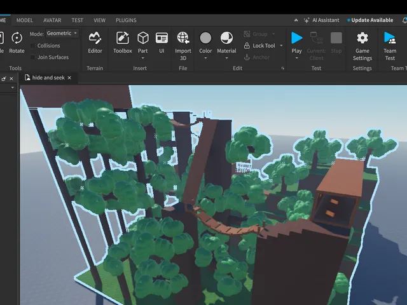Open the Edit section options launcher
This screenshot has width=407, height=305.
pos(282,68)
